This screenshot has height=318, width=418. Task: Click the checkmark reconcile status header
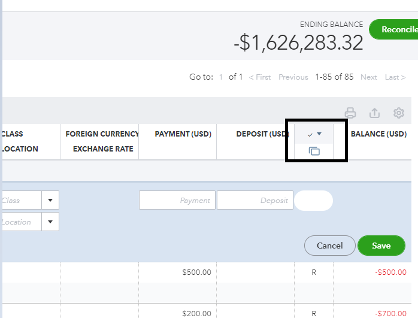[x=310, y=134]
